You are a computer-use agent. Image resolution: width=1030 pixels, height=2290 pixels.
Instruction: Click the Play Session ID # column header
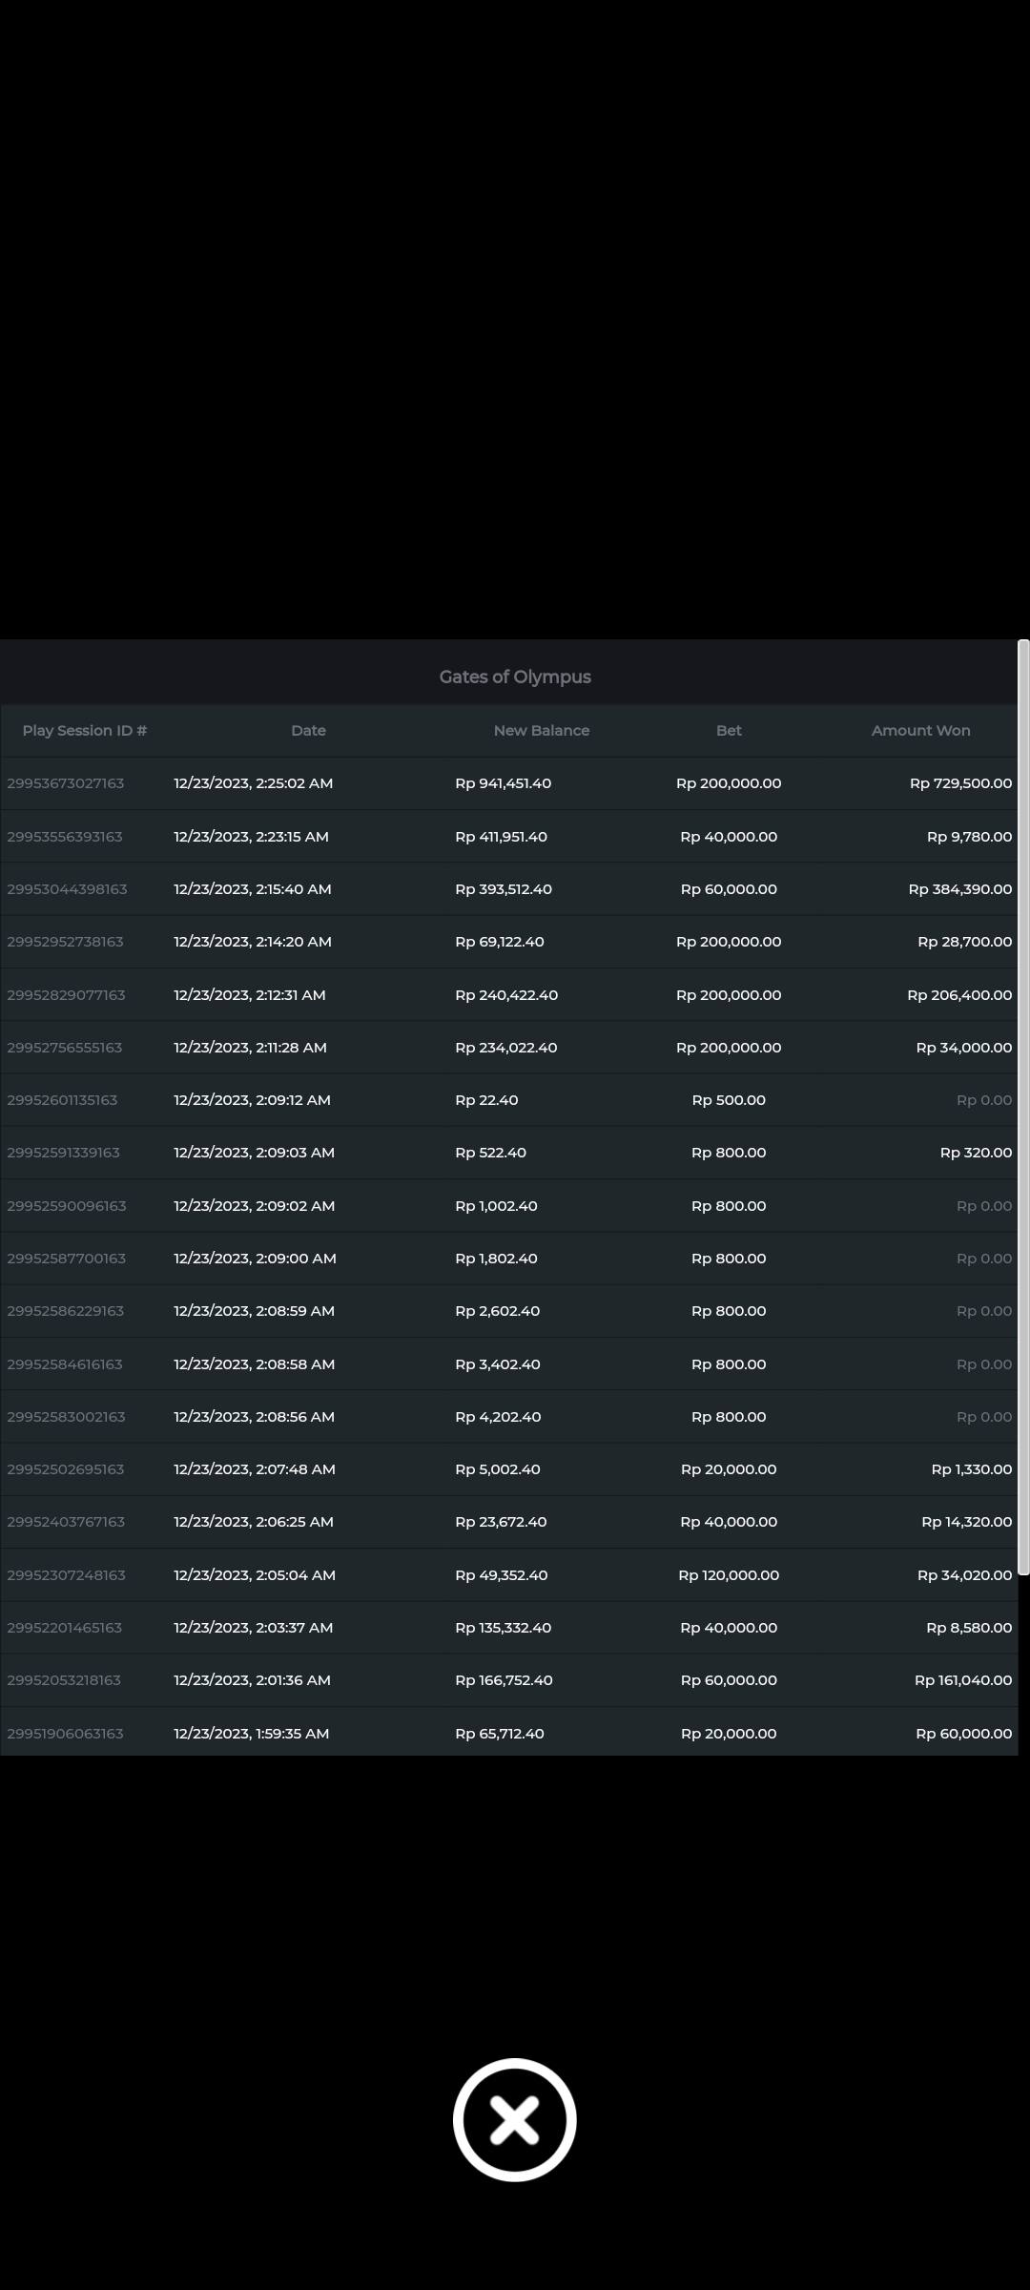pyautogui.click(x=85, y=730)
